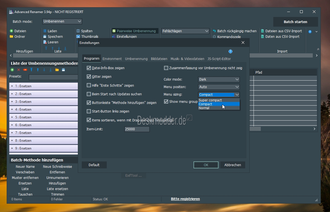Viewport: 330px width, 212px height.
Task: Click the help icon in the Einstellungen dialog
Action: (x=230, y=51)
